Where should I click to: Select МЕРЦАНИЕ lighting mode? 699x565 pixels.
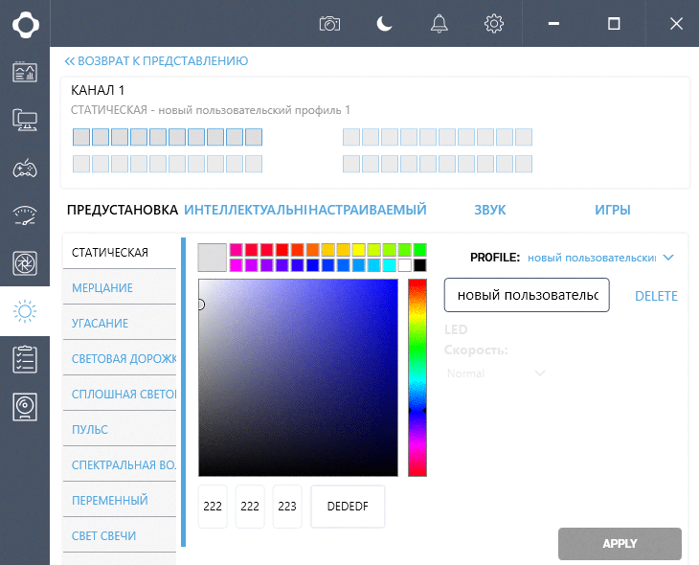point(120,287)
